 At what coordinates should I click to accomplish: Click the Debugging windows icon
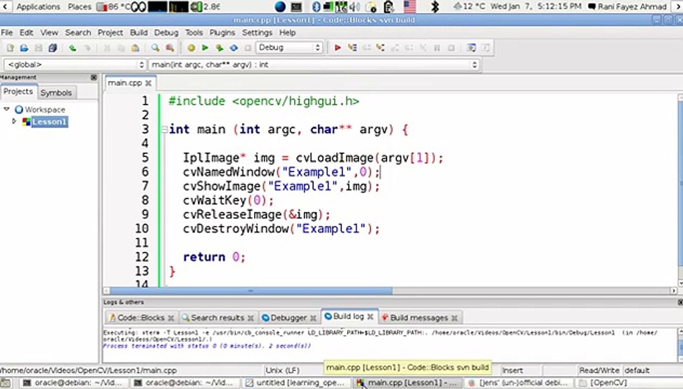tap(471, 48)
